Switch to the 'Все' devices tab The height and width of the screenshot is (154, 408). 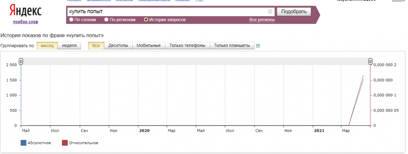(x=96, y=46)
